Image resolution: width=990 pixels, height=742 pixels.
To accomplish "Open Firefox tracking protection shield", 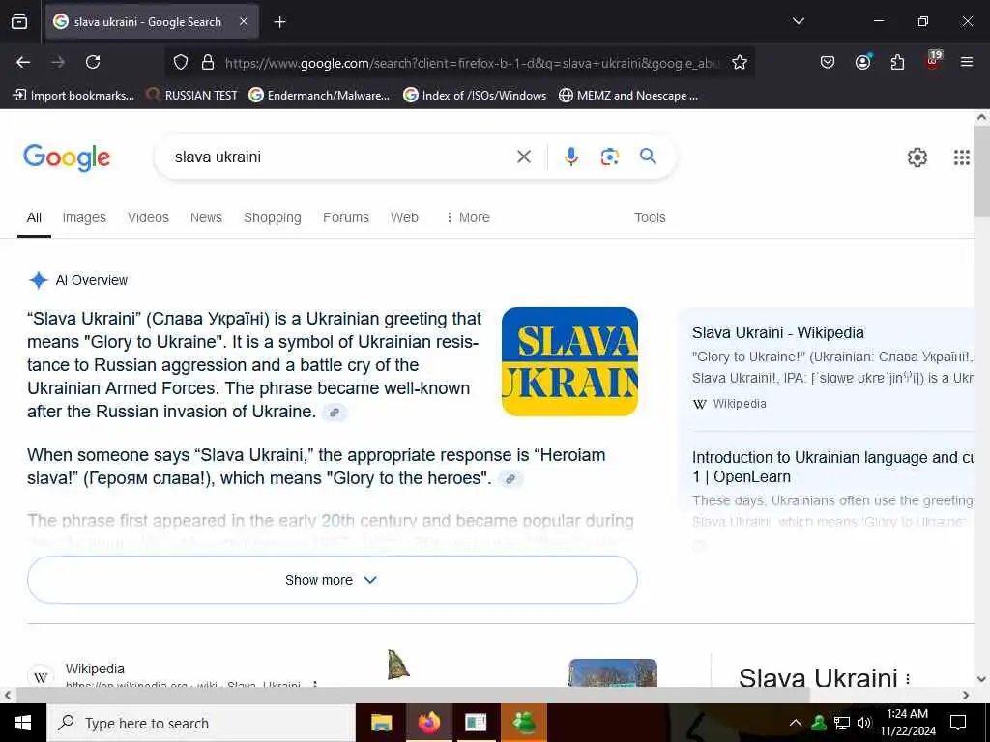I will click(181, 63).
